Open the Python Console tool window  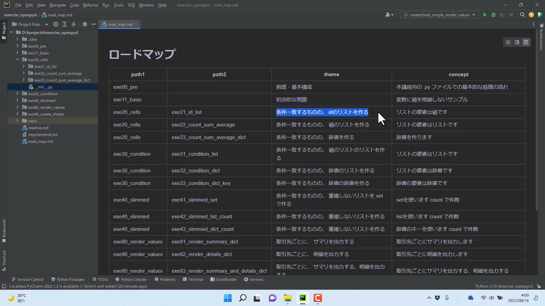click(131, 279)
